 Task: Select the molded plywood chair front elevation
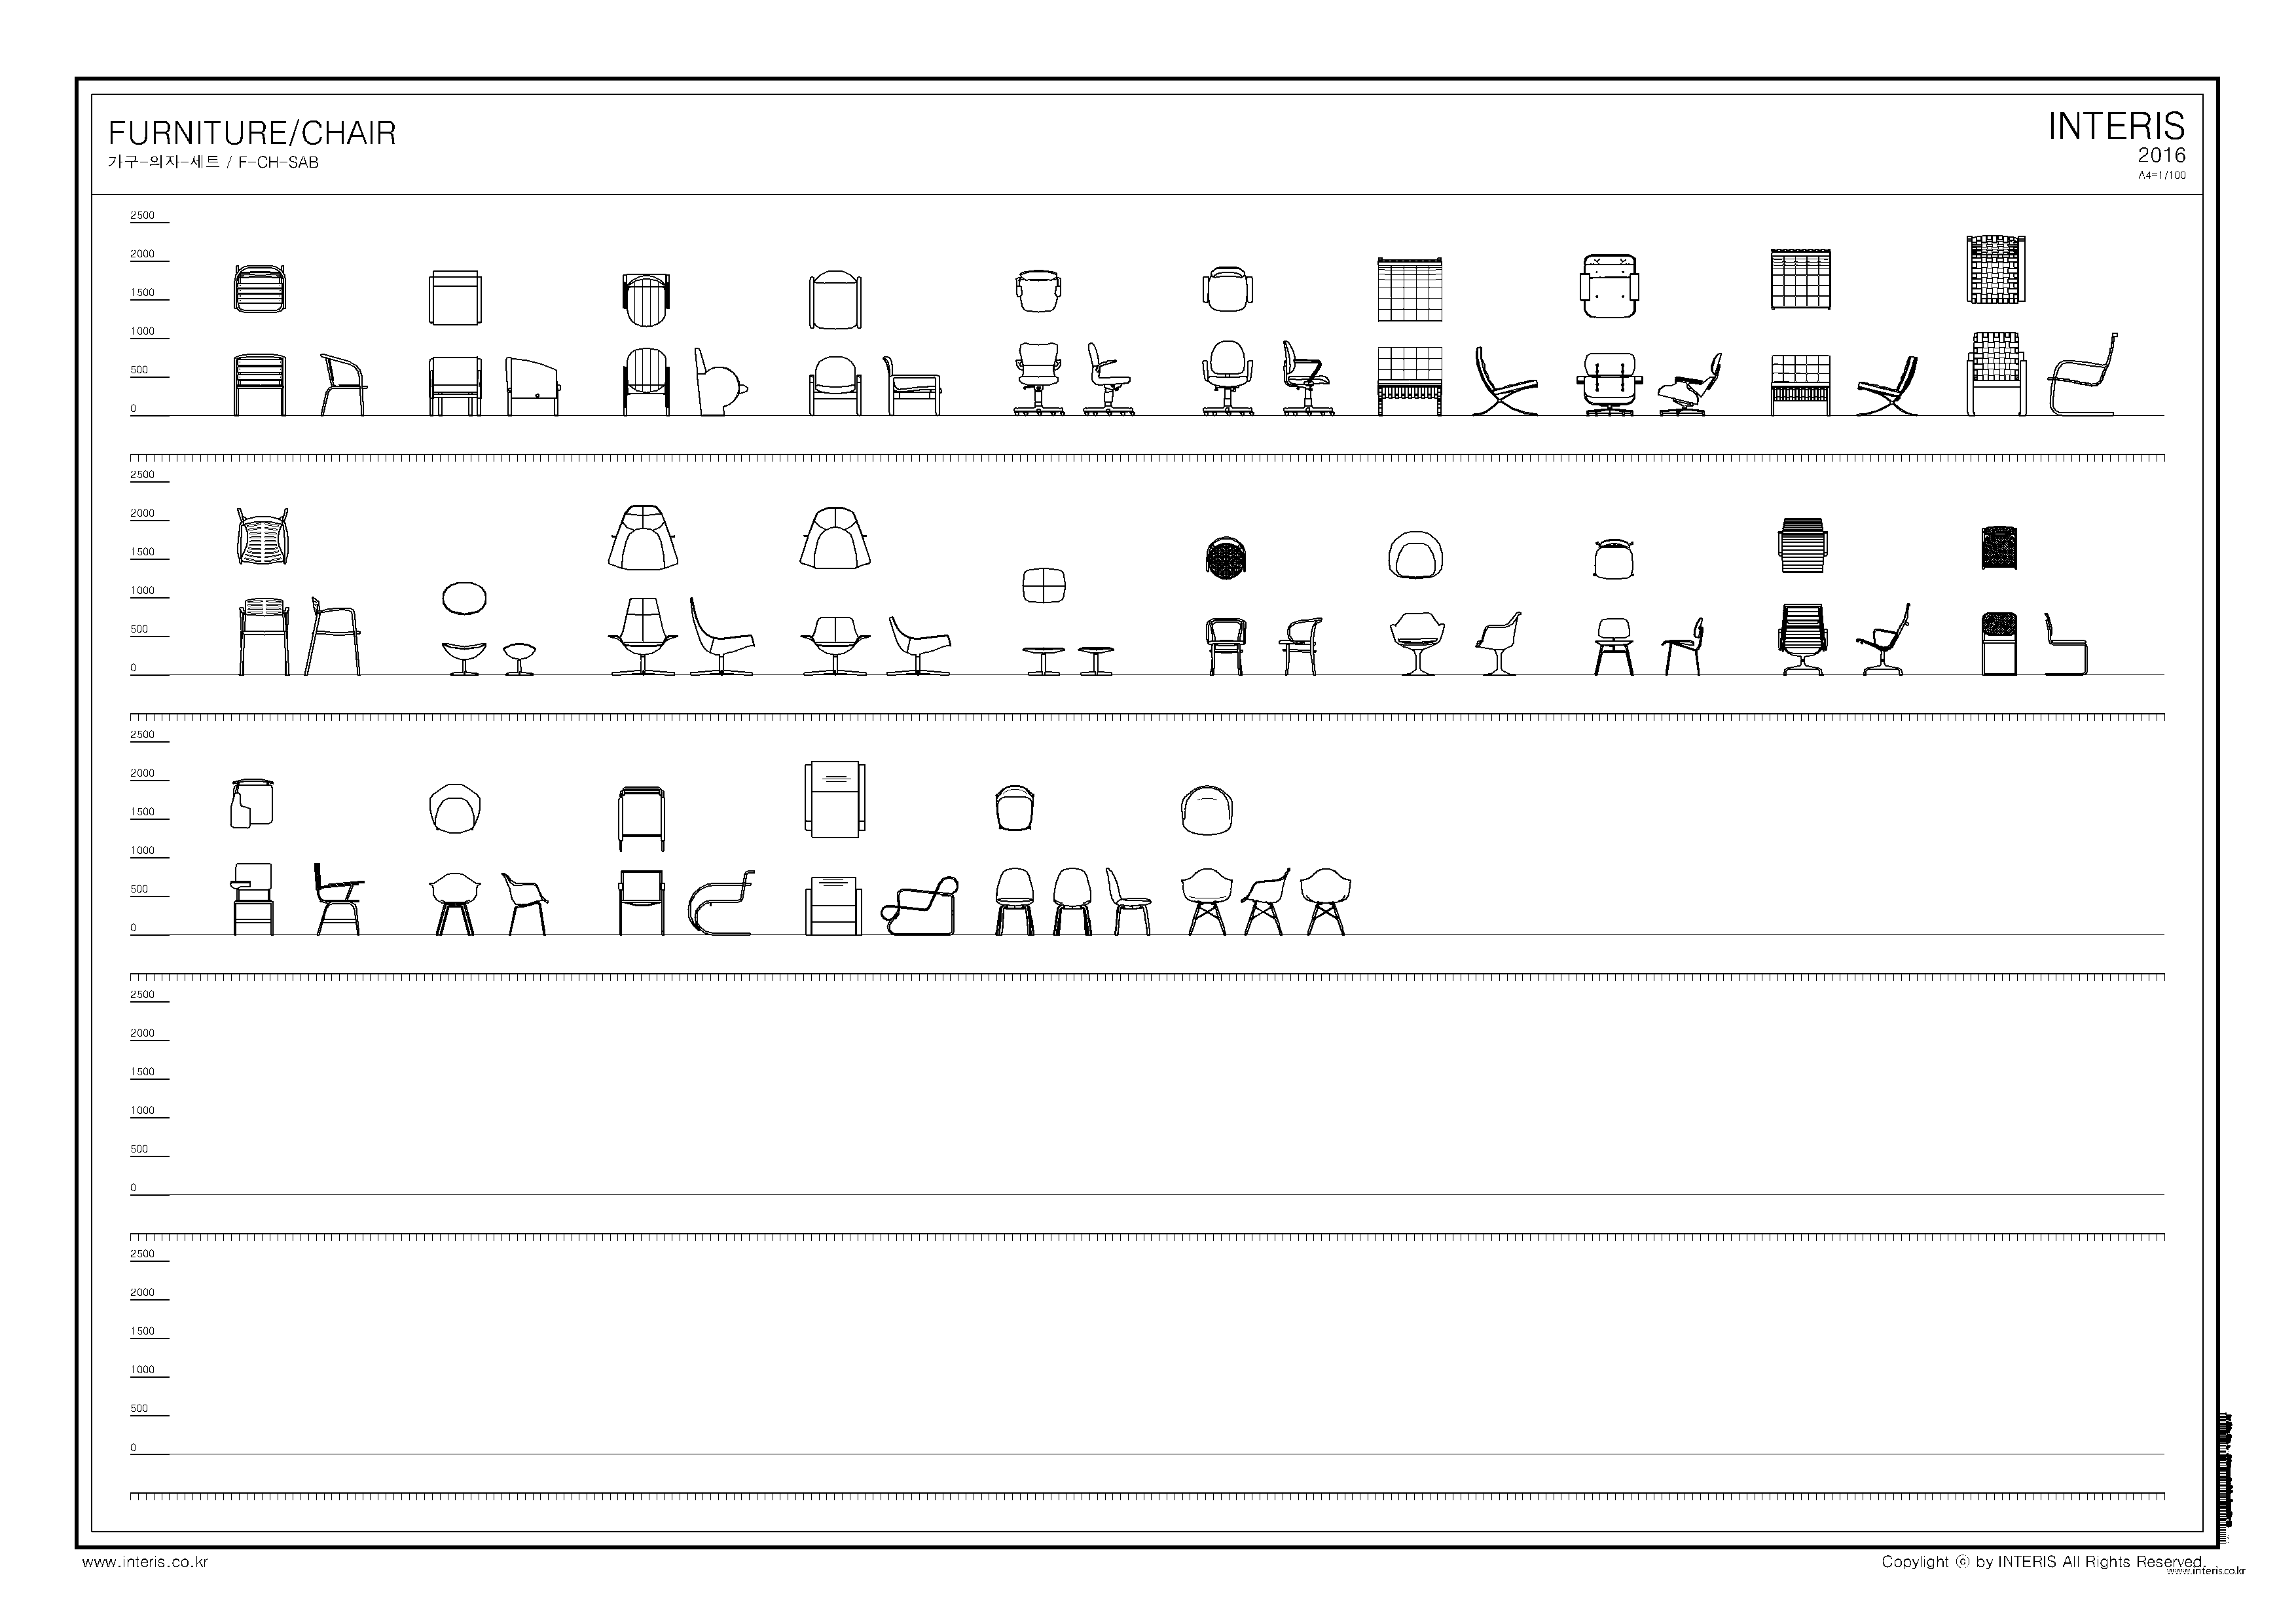[x=1613, y=647]
